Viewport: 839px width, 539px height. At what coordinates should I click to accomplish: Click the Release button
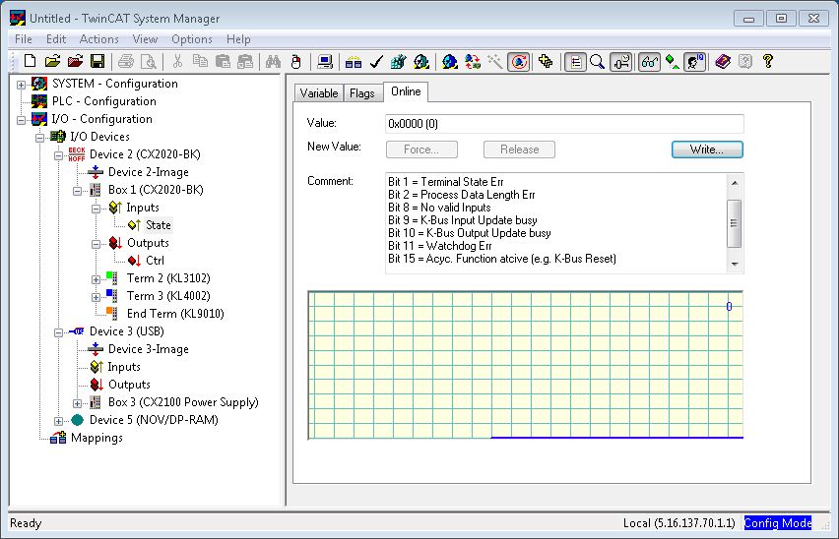[x=519, y=150]
